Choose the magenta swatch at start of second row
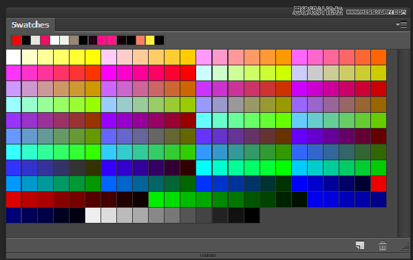The width and height of the screenshot is (413, 260). tap(14, 73)
